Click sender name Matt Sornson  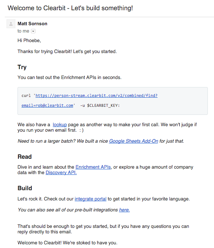click(32, 24)
